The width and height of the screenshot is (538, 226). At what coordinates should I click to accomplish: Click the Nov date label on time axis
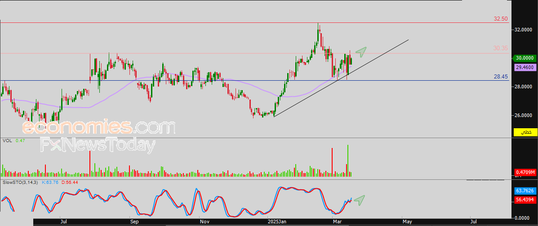coord(204,222)
